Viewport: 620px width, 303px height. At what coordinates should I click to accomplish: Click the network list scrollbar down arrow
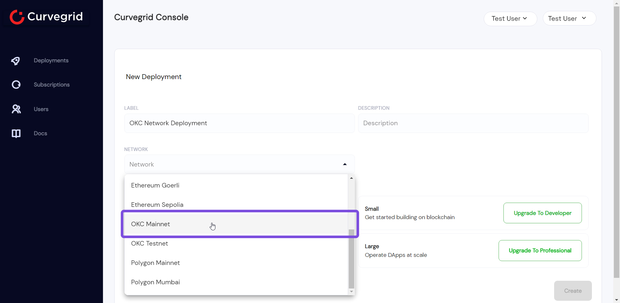click(x=351, y=292)
